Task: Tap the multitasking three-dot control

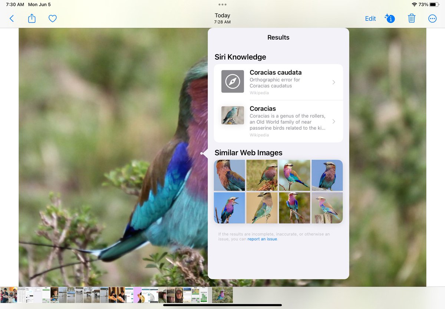Action: point(222,4)
